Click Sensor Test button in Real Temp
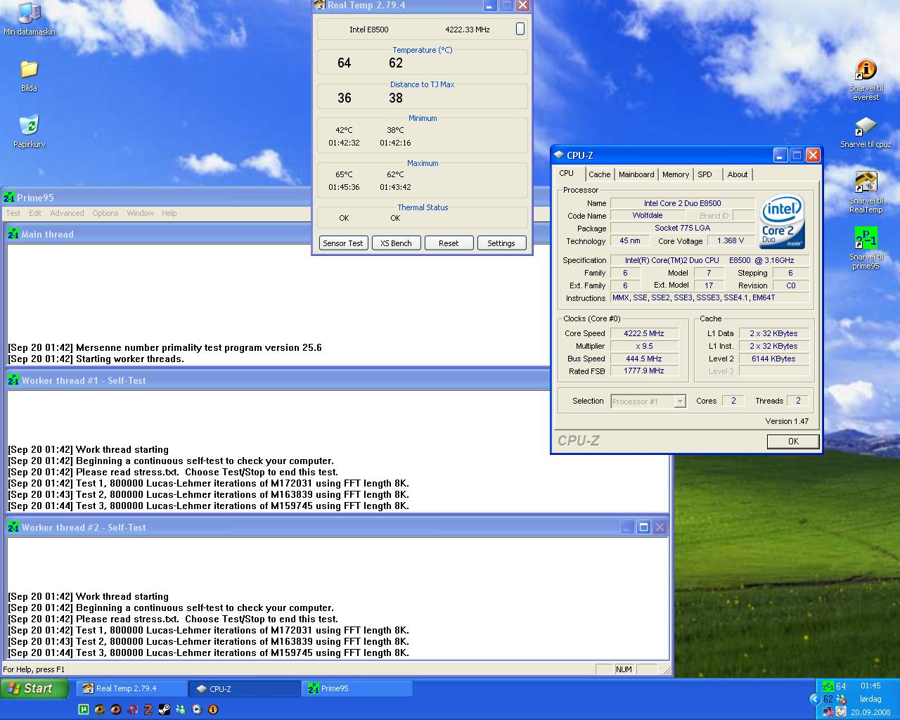The width and height of the screenshot is (900, 720). pos(343,243)
